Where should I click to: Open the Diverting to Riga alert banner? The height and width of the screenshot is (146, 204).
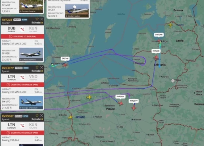point(23,36)
